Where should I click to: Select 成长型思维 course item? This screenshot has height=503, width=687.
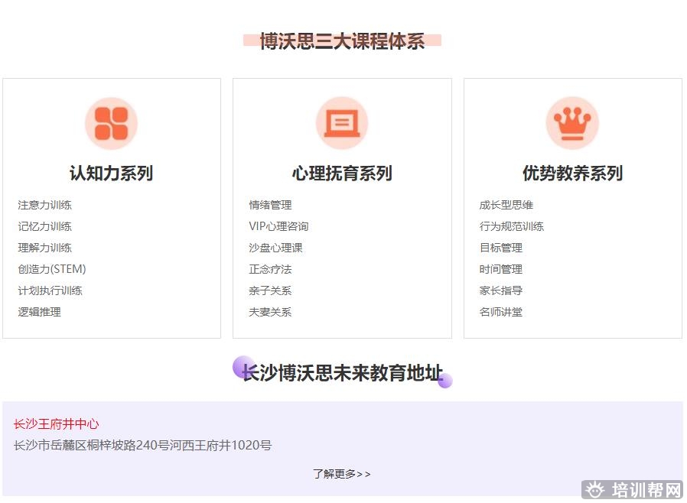click(506, 205)
